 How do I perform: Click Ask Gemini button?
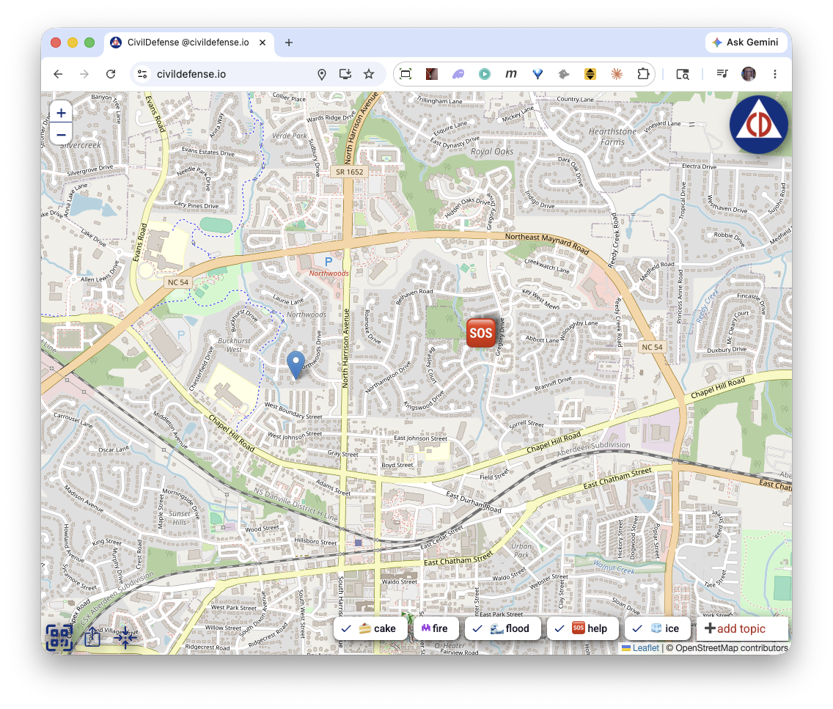[x=746, y=43]
